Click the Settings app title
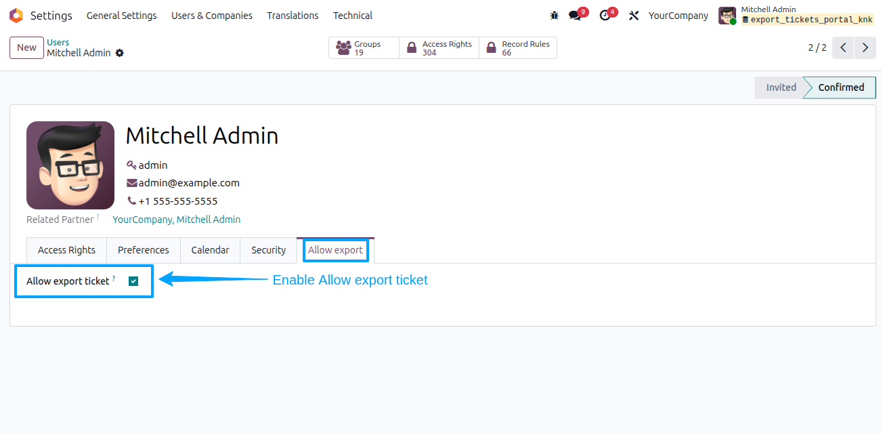881x433 pixels. (51, 16)
